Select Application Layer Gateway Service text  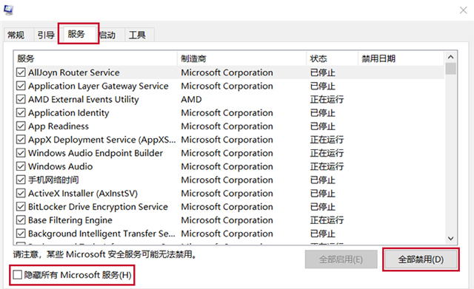point(99,86)
